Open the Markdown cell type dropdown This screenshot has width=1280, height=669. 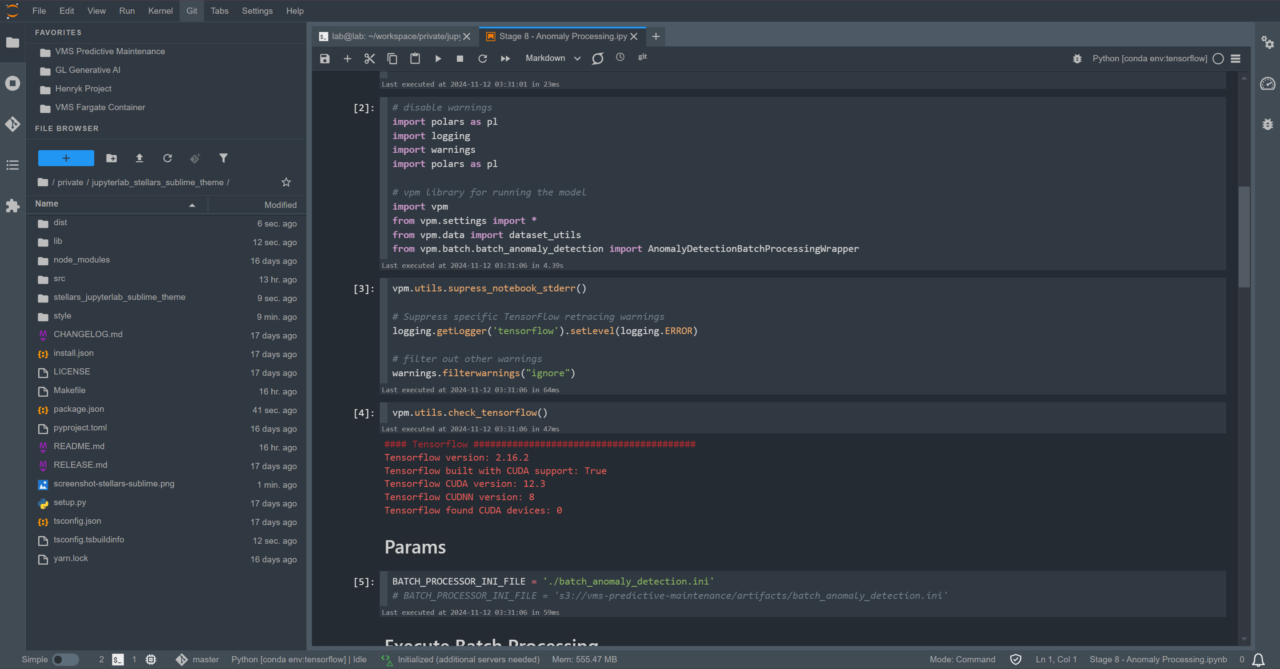(552, 58)
